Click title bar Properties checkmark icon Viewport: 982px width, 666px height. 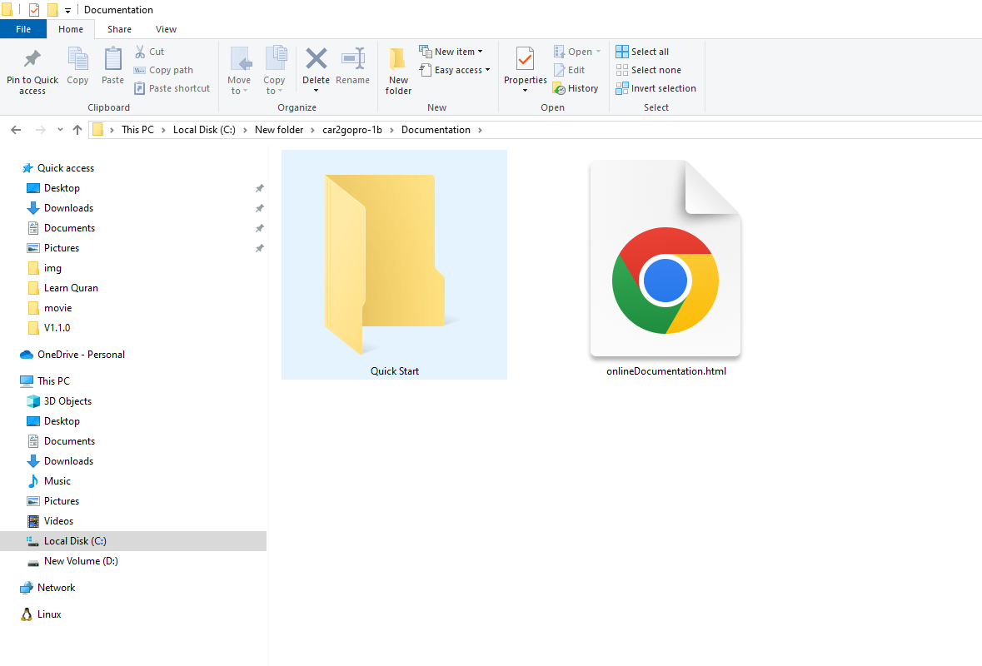(x=34, y=10)
